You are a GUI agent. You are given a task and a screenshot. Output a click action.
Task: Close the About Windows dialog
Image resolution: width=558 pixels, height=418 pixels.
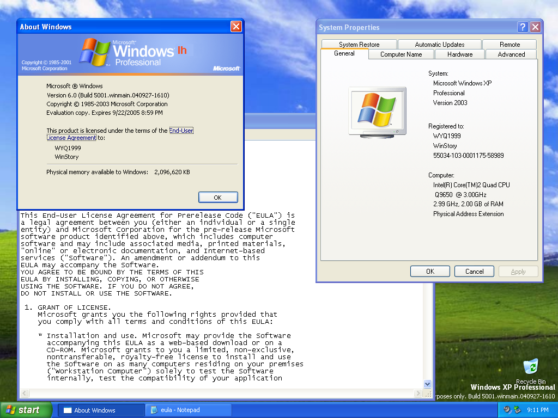[x=236, y=26]
